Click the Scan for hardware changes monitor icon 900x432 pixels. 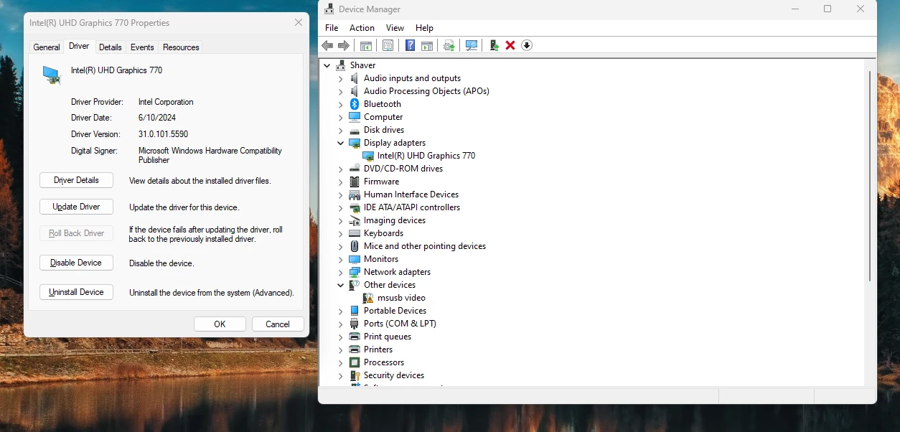tap(472, 45)
